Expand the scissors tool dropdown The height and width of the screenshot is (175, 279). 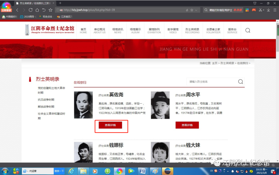pyautogui.click(x=263, y=10)
